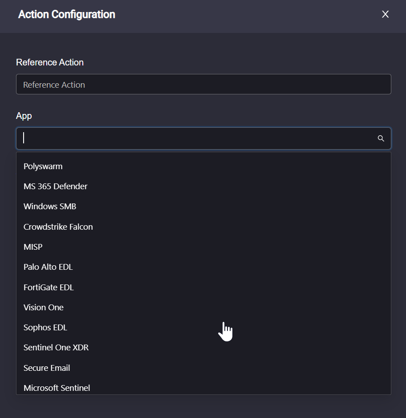Choose the MISP option
This screenshot has height=418, width=406.
(203, 247)
